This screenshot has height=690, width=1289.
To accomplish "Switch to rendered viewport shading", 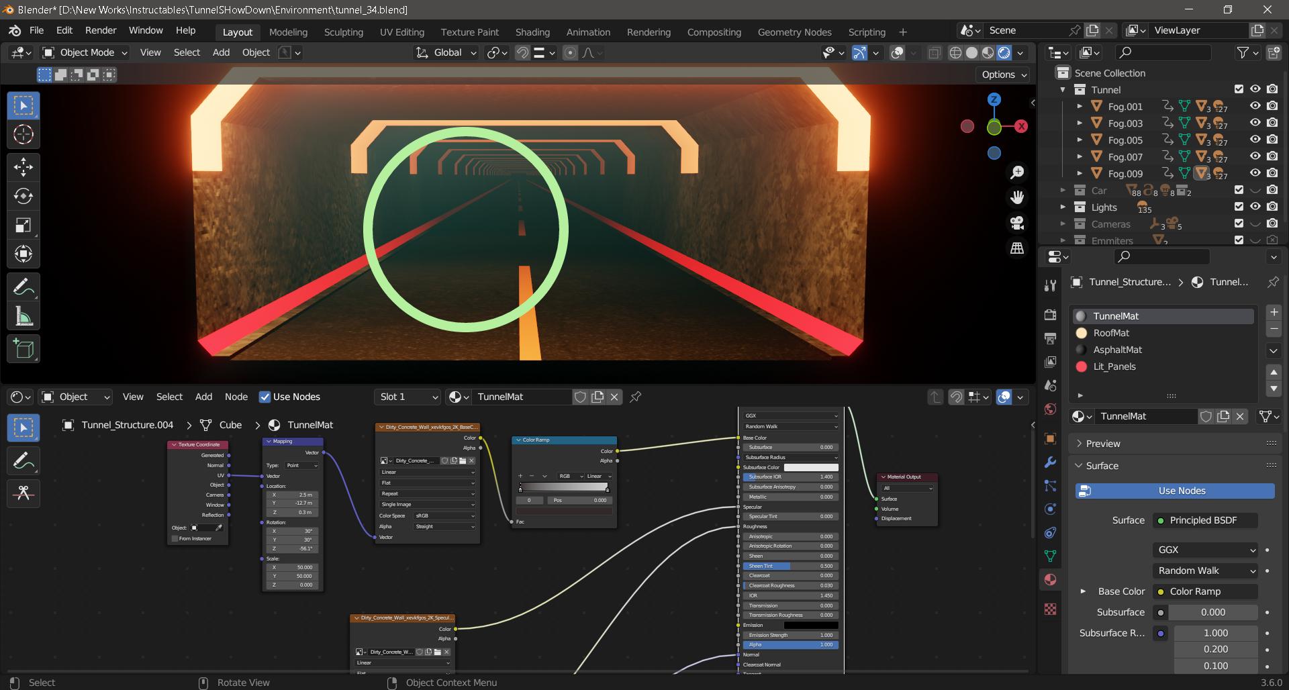I will point(1004,53).
